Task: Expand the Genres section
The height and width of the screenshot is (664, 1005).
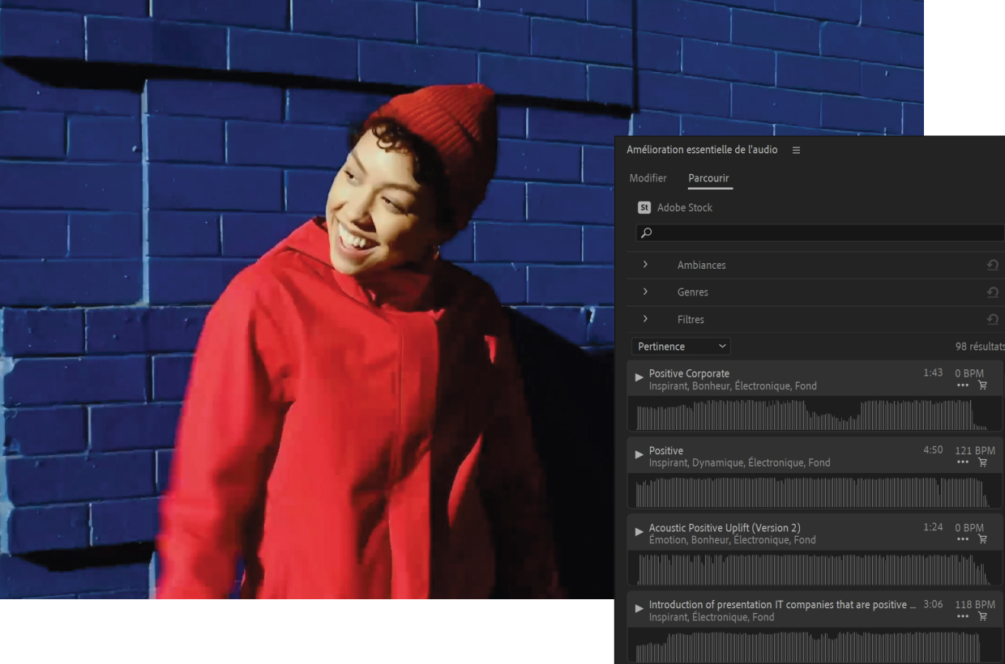Action: [645, 292]
